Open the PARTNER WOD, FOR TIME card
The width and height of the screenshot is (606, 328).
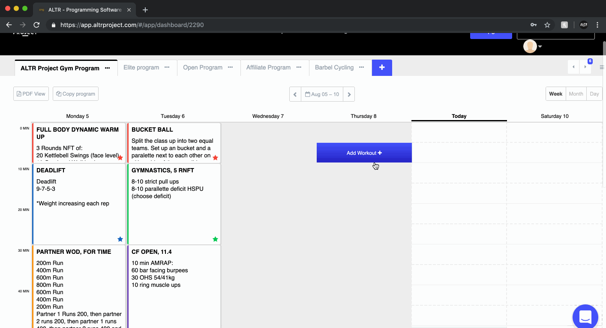[79, 286]
